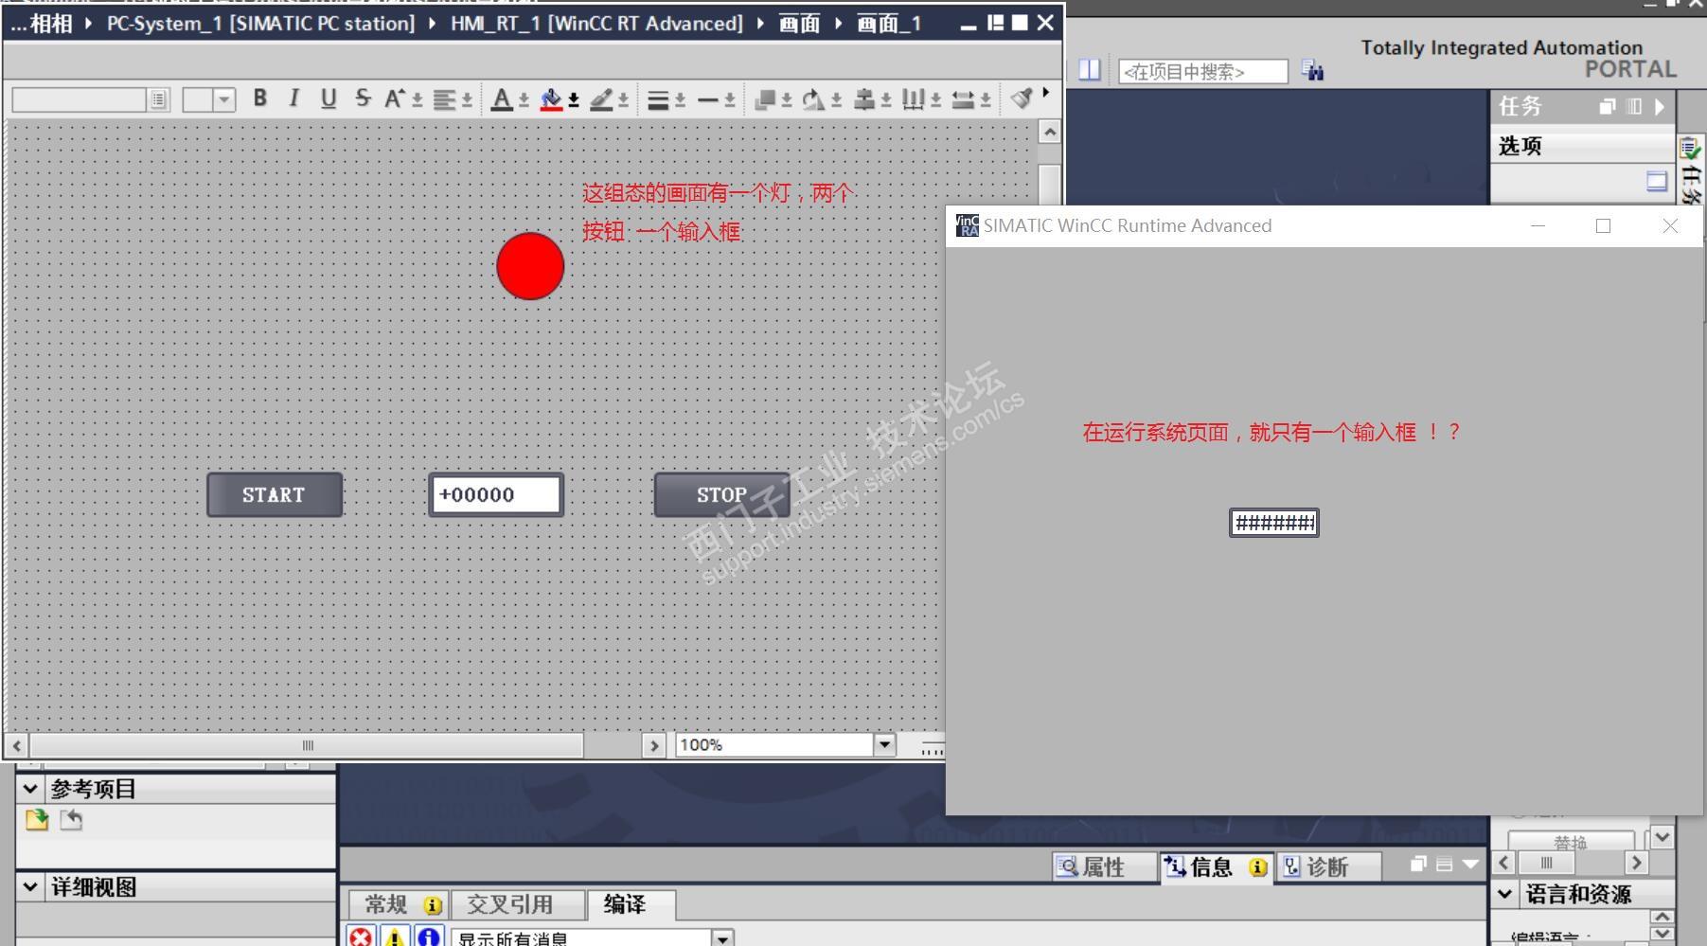Click the ####### field in Runtime window

[1274, 523]
